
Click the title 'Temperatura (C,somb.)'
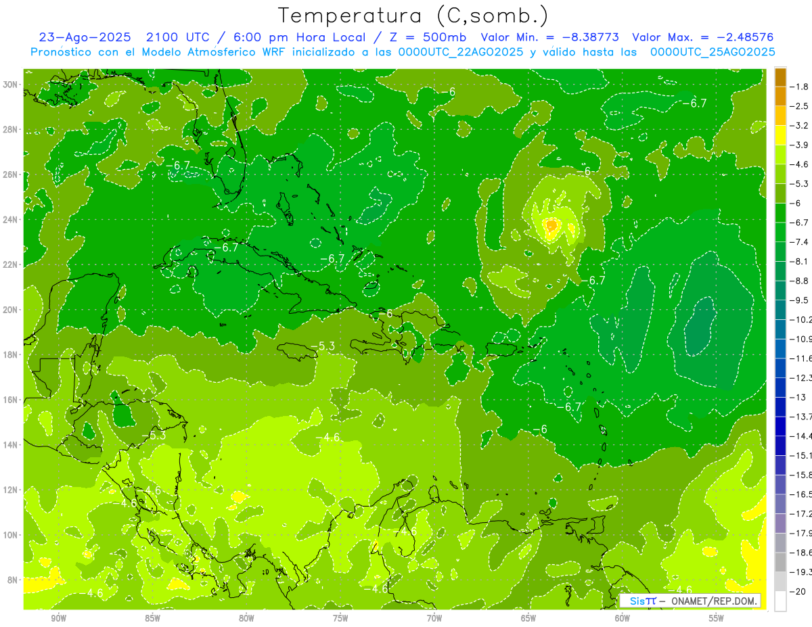click(413, 16)
